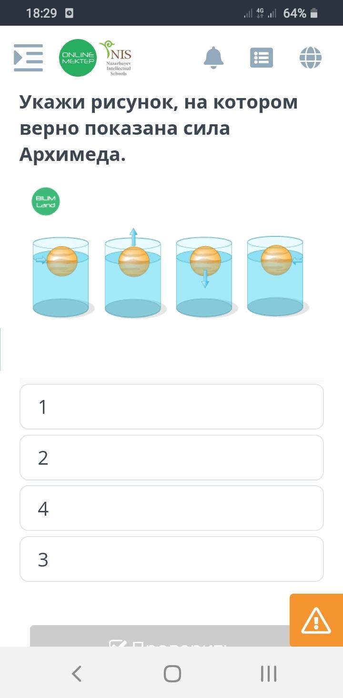The image size is (343, 698).
Task: Choose answer option 3
Action: coord(171,559)
